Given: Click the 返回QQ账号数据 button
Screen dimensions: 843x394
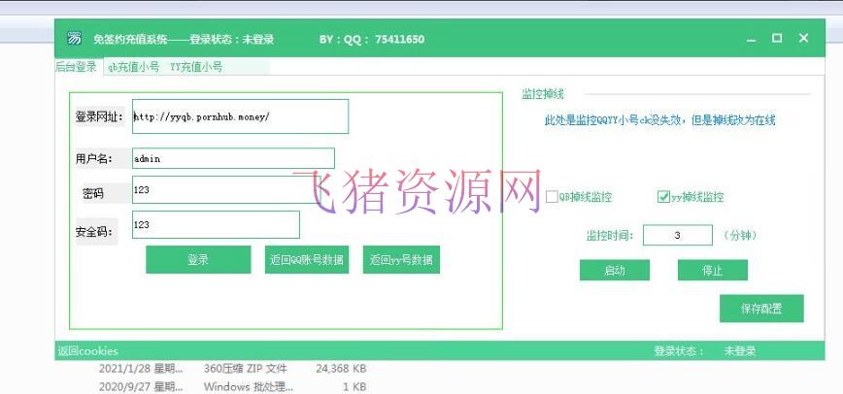Looking at the screenshot, I should (307, 260).
